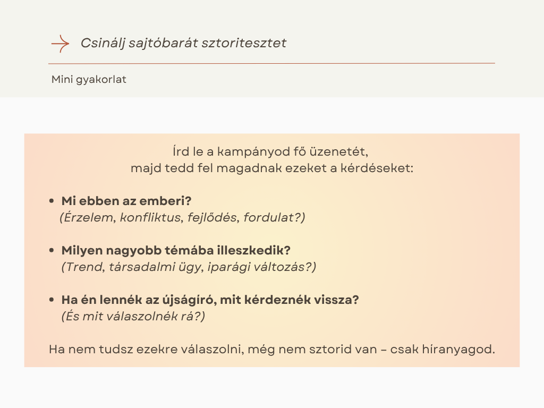Click the bullet dot before 'Ha én lennék az újságíró'
Viewport: 544px width, 408px height.
tap(52, 300)
